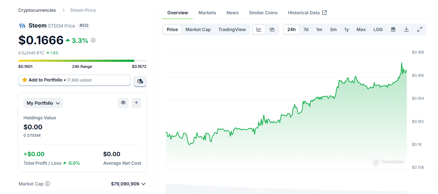Click the 24h Range progress bar
This screenshot has height=194, width=438.
82,61
